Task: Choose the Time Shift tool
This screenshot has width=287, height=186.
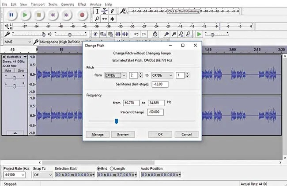Action: [104, 19]
